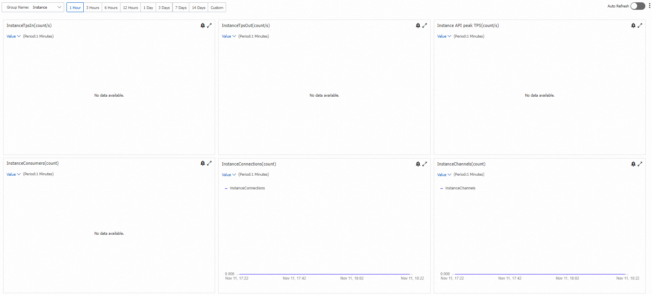Click Nov 11, 18:02 label on InstanceChannels axis
This screenshot has height=295, width=652.
tap(568, 279)
